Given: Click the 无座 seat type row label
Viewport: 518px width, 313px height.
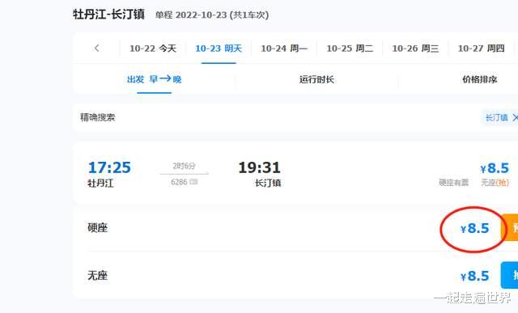Looking at the screenshot, I should (x=97, y=275).
